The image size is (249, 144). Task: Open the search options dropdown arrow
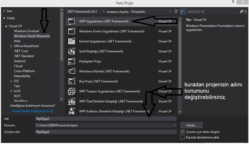tap(245, 11)
